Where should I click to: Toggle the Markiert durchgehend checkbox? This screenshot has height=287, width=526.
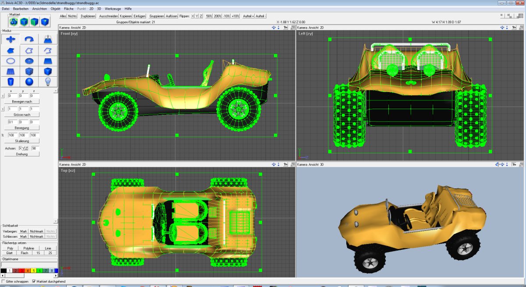coord(34,281)
